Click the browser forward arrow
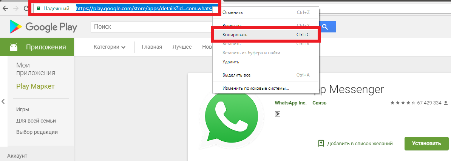 [16, 8]
